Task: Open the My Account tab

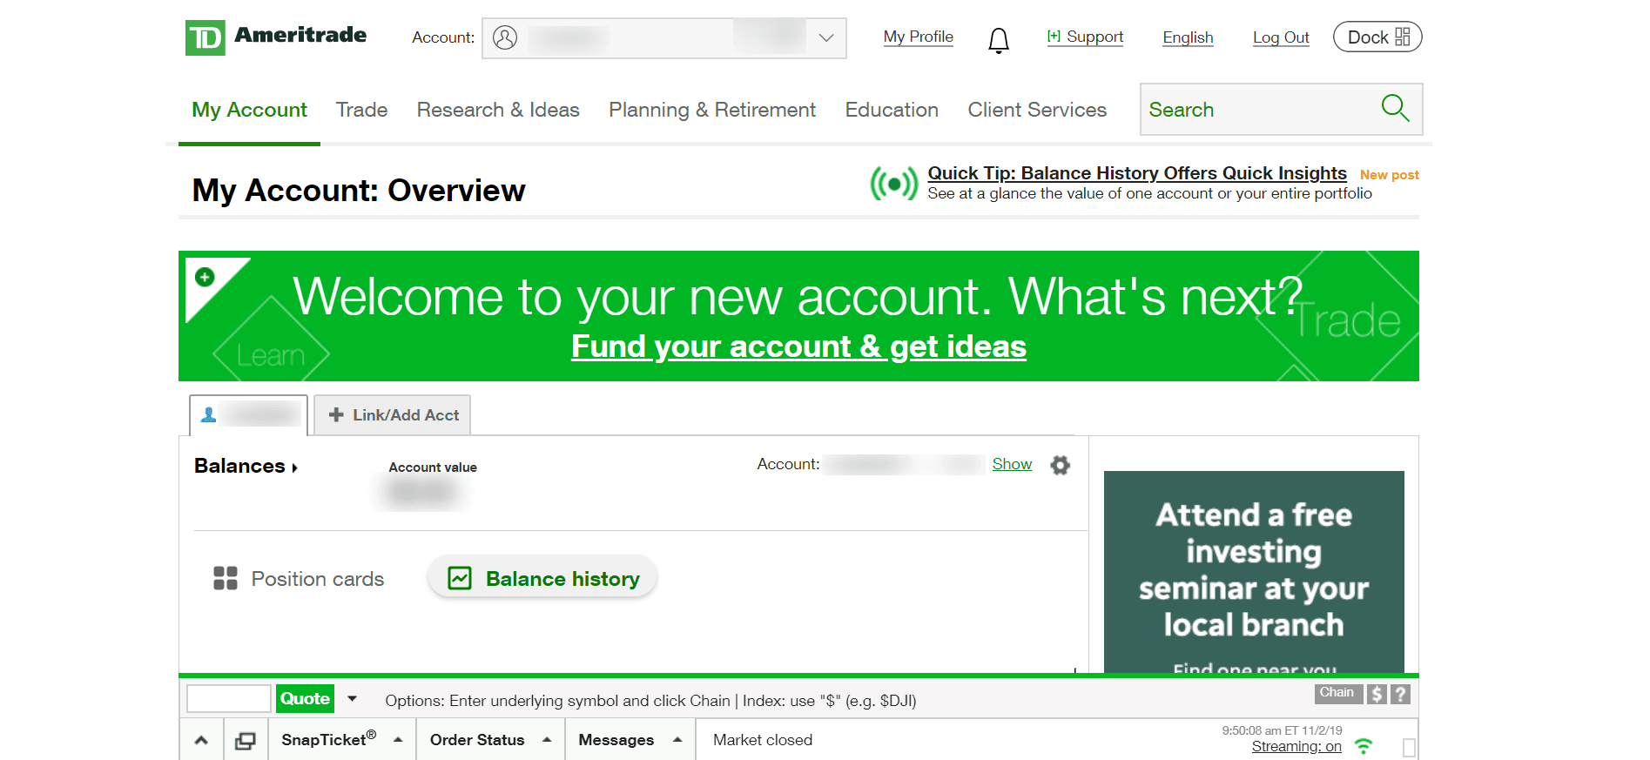Action: [249, 110]
